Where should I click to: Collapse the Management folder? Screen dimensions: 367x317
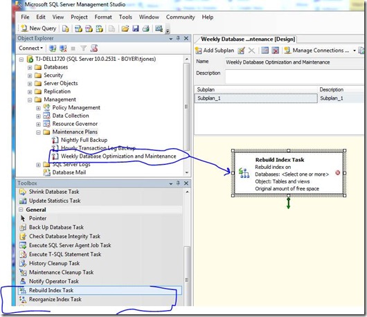[x=30, y=100]
